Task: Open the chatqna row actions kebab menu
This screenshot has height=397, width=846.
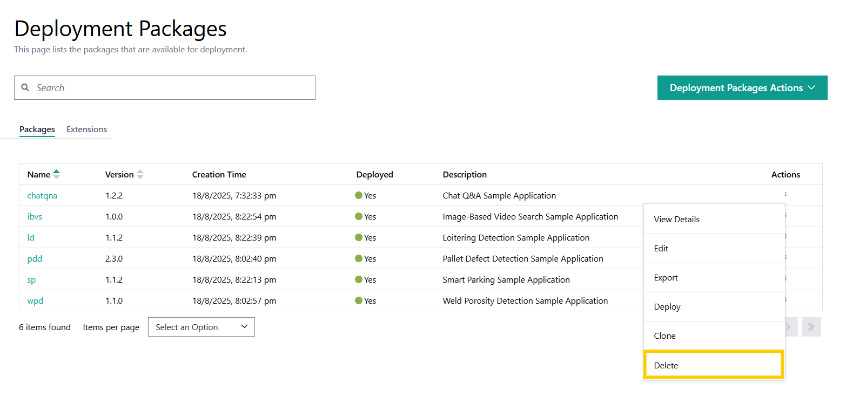Action: point(785,194)
